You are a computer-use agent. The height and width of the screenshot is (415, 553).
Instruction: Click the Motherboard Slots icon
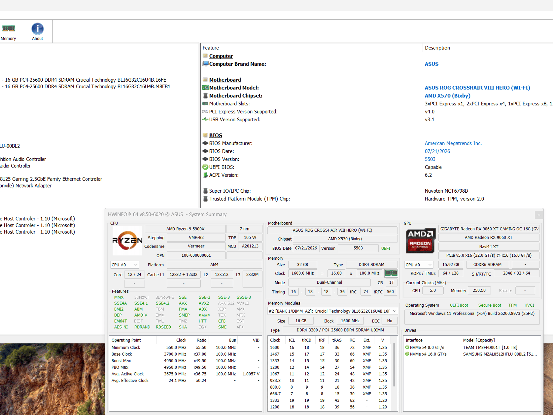tap(205, 103)
